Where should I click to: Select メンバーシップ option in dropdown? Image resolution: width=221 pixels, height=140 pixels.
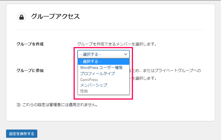103,85
